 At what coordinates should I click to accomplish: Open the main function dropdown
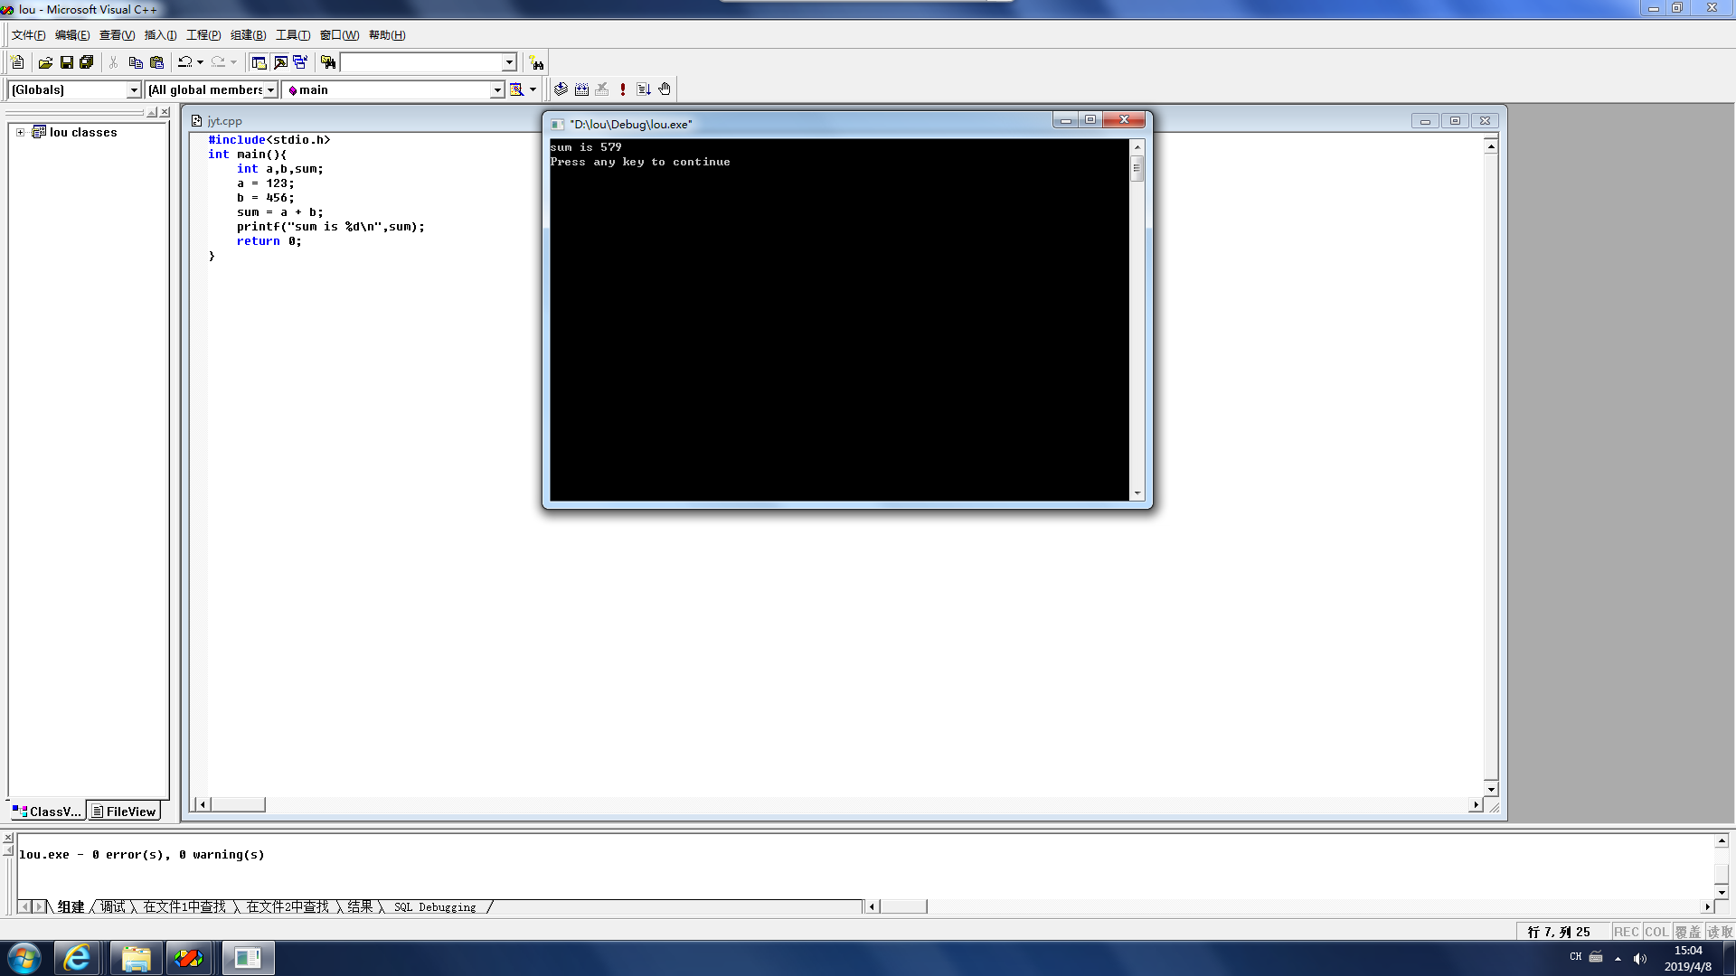point(496,89)
